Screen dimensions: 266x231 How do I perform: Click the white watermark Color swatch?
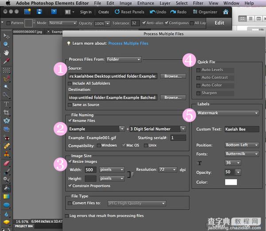tap(231, 182)
